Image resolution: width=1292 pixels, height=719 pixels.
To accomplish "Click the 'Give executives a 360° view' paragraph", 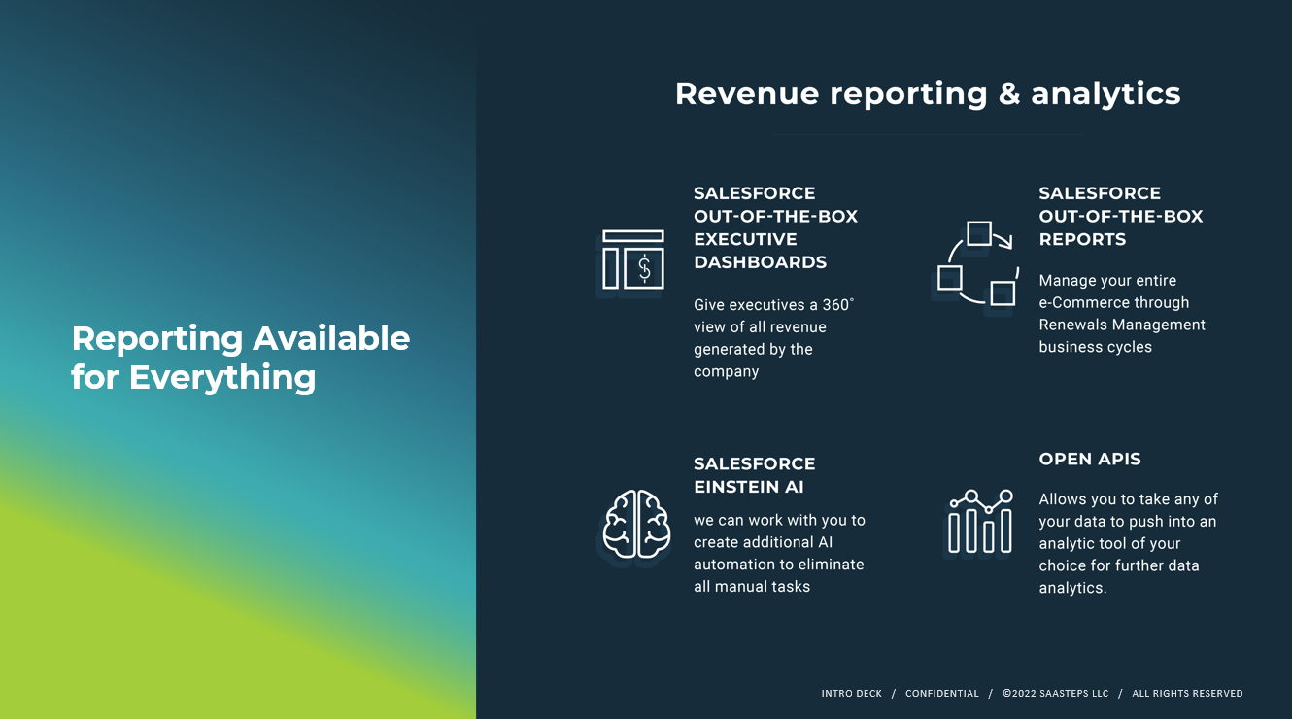I will (x=774, y=338).
